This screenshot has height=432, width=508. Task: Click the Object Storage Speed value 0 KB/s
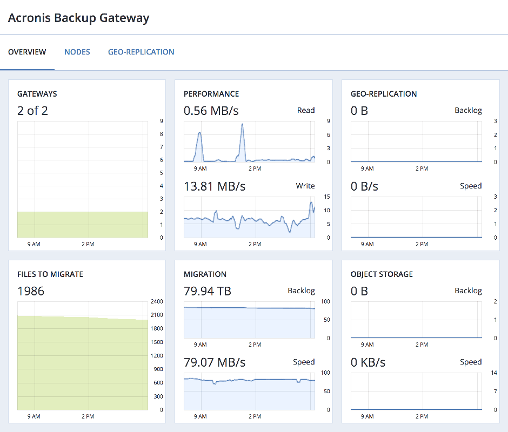(367, 363)
